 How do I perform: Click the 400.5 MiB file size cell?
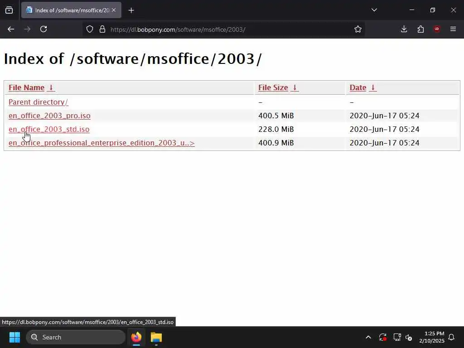pyautogui.click(x=276, y=116)
